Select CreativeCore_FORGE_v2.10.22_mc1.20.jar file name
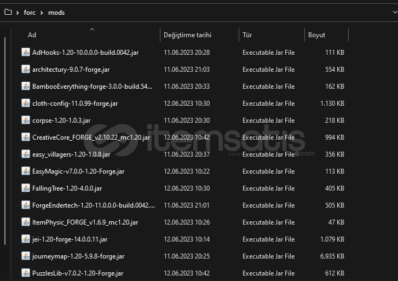Viewport: 398px width, 281px height. point(91,137)
